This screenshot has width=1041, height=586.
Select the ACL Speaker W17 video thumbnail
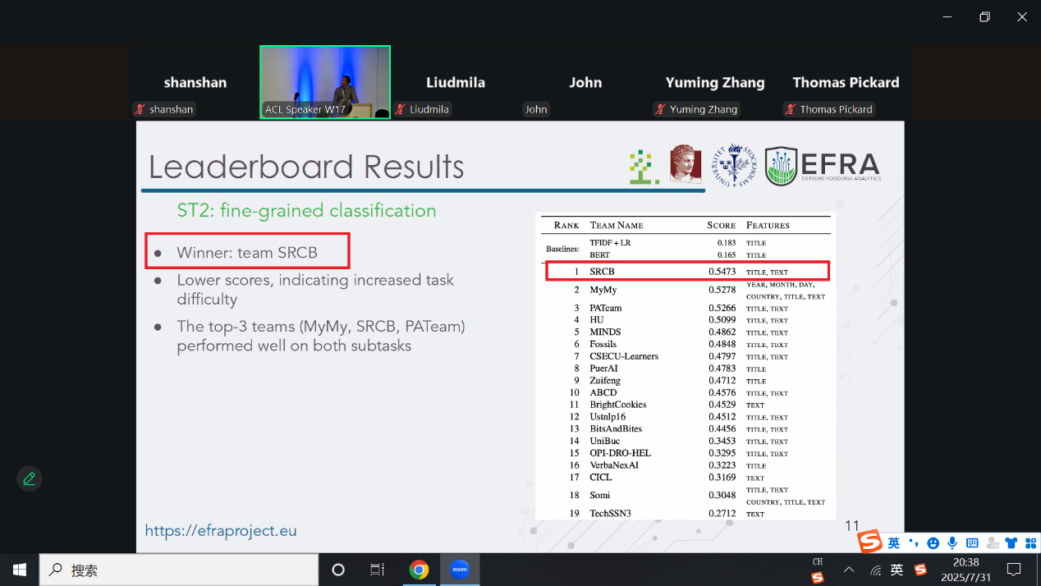(325, 82)
